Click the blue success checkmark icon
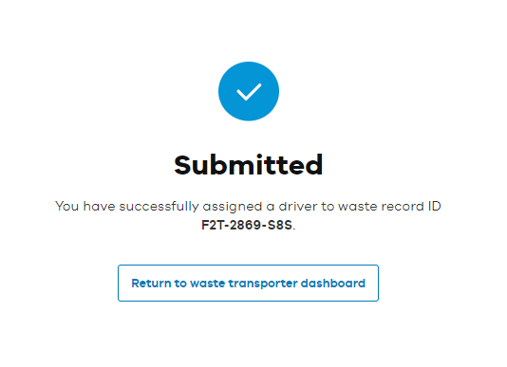 pos(249,91)
